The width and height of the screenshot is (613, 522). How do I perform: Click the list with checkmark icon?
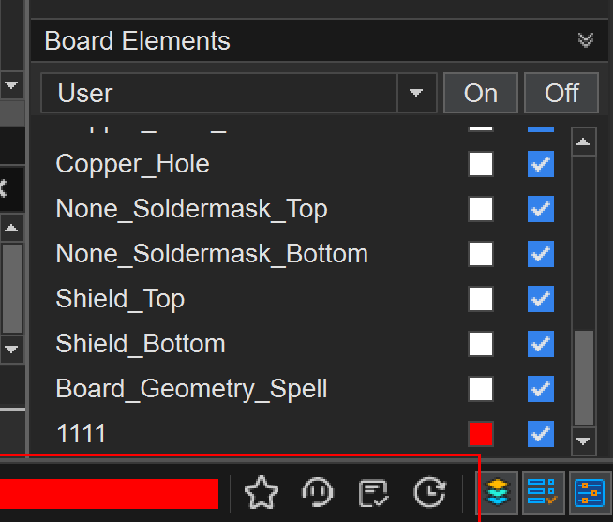pos(544,491)
